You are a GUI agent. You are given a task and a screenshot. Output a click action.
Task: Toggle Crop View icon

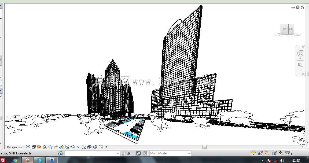coord(56,147)
